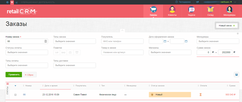The width and height of the screenshot is (242, 102).
Task: Click the hourglass payment status icon
Action: click(201, 95)
